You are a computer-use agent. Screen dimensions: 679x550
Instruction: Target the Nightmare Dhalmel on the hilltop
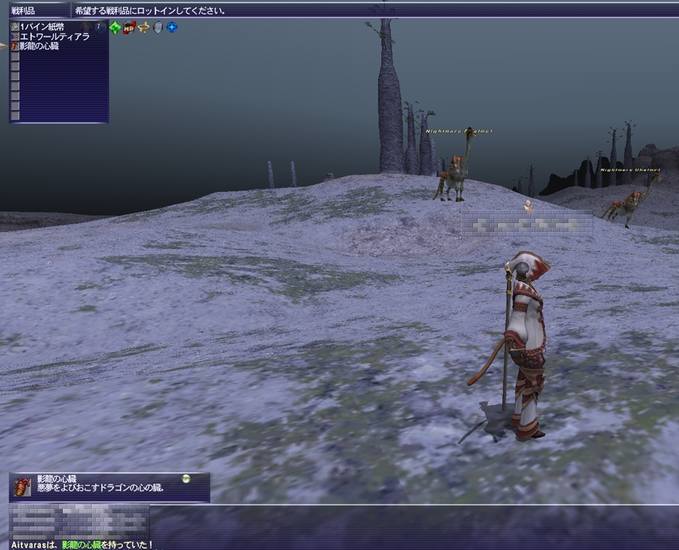coord(455,166)
